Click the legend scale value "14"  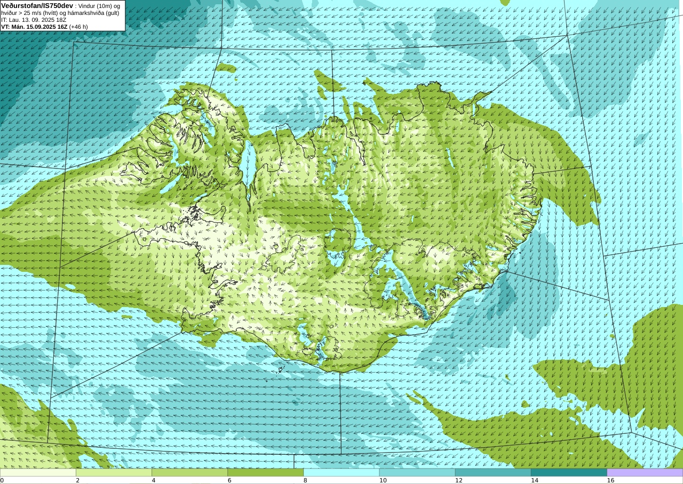click(535, 480)
